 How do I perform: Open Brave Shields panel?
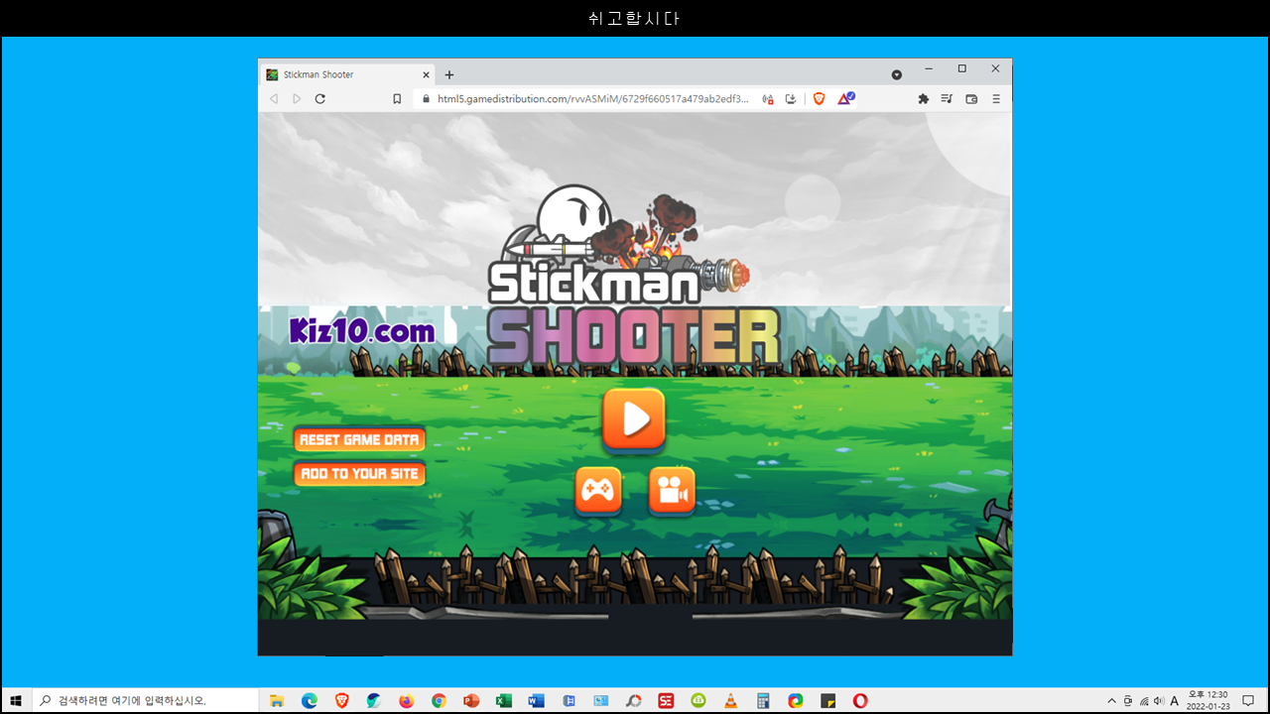click(819, 99)
